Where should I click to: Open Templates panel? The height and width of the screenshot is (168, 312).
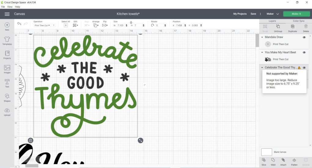[7, 41]
